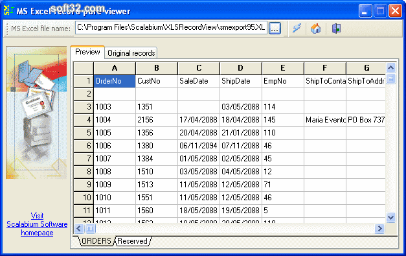The image size is (406, 256).
Task: Click cell with order 1003
Action: pyautogui.click(x=115, y=107)
